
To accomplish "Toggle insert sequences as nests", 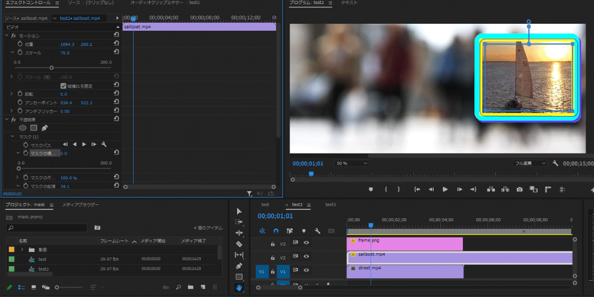I will pos(262,231).
